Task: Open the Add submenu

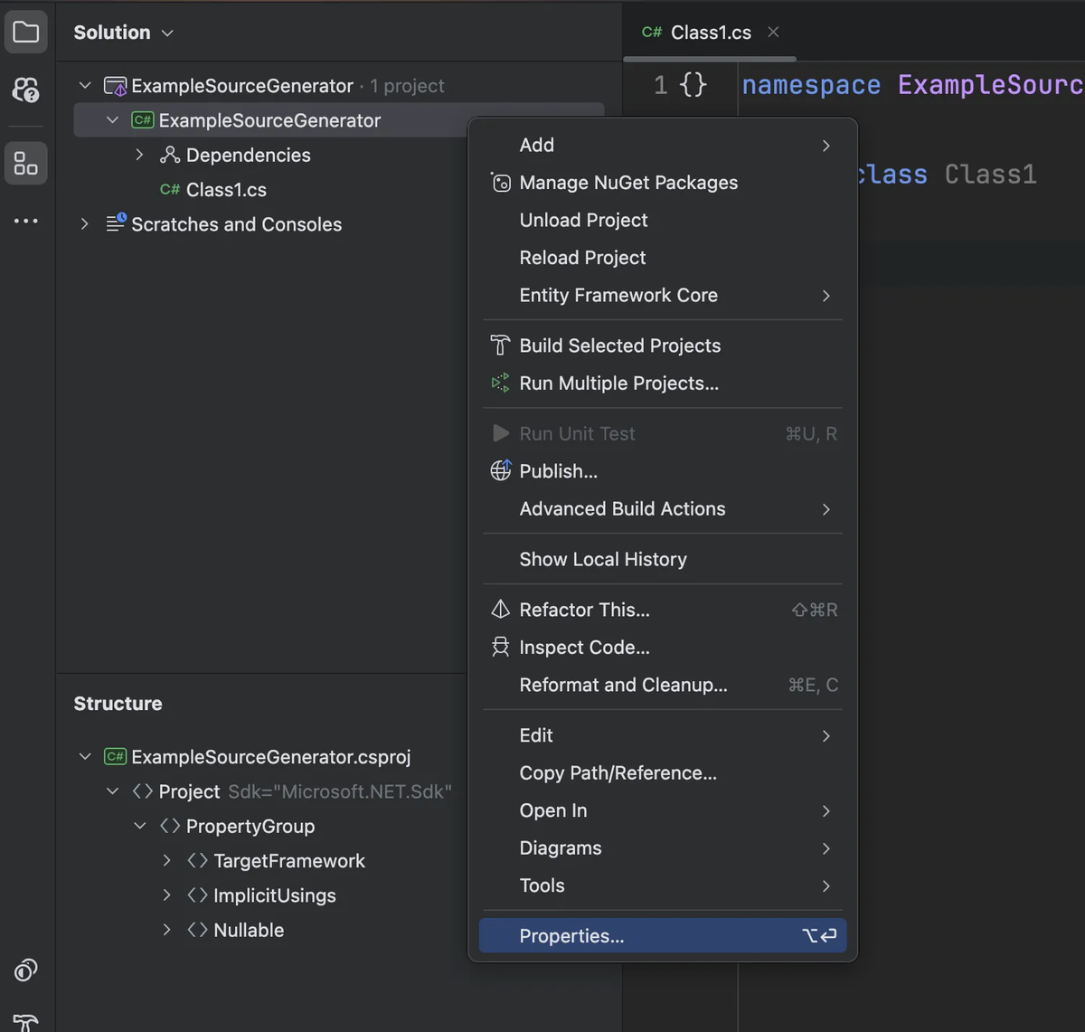Action: click(663, 145)
